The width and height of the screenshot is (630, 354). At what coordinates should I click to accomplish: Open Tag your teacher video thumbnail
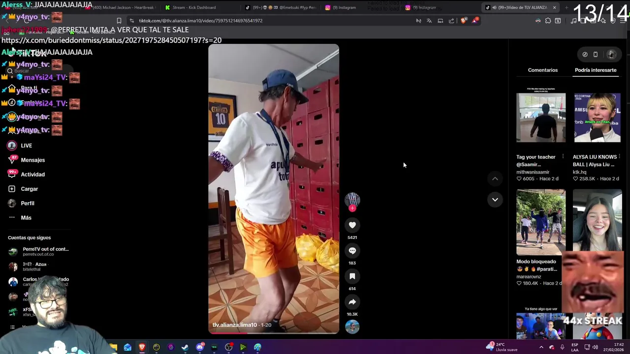tap(541, 118)
